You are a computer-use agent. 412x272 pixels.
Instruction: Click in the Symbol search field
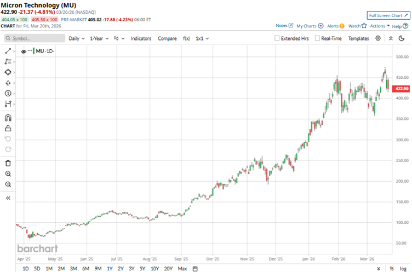[35, 38]
